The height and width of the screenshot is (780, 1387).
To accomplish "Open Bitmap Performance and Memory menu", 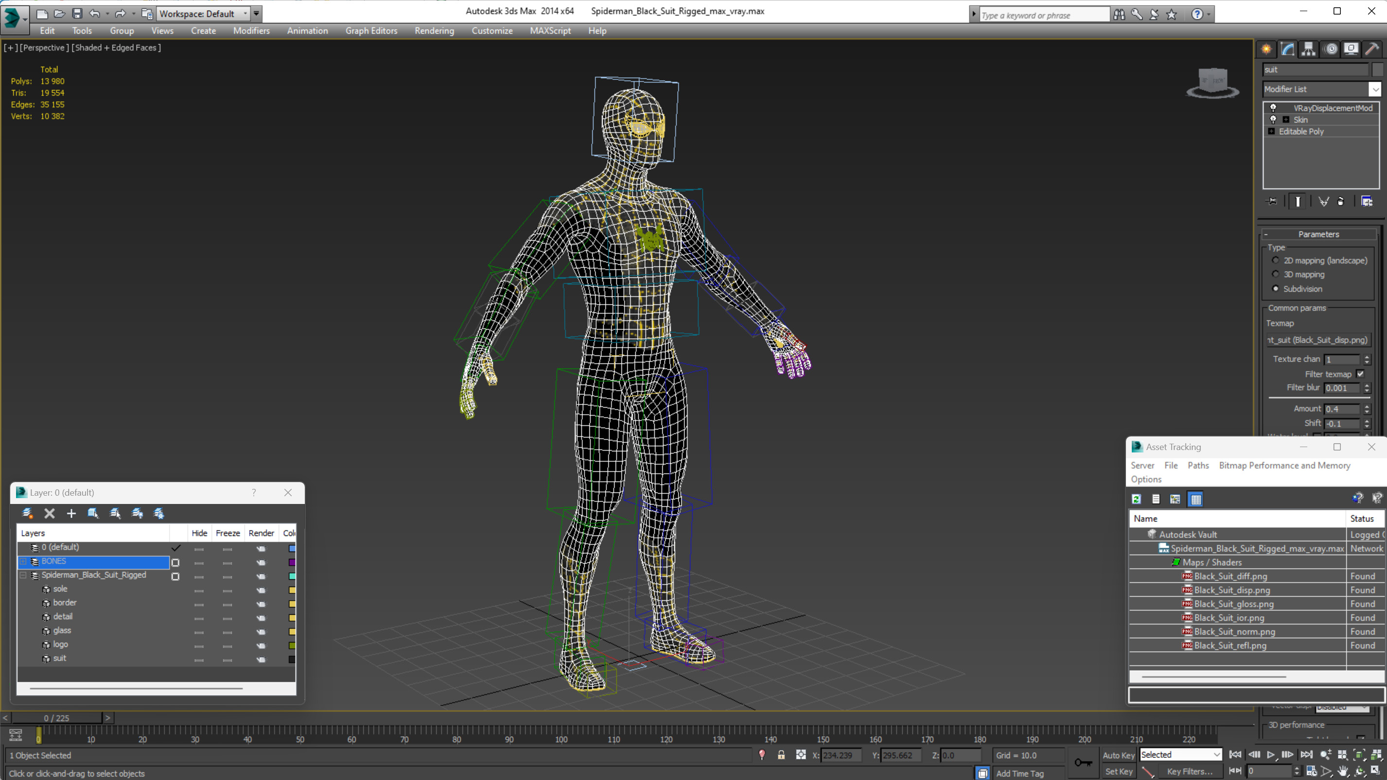I will [1284, 465].
